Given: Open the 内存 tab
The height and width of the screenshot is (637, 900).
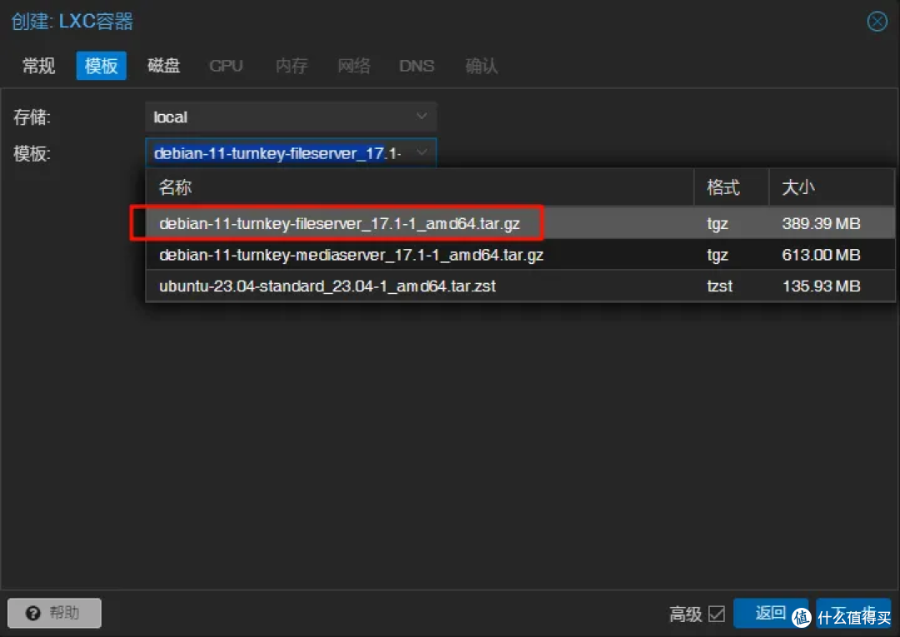Looking at the screenshot, I should [x=291, y=66].
